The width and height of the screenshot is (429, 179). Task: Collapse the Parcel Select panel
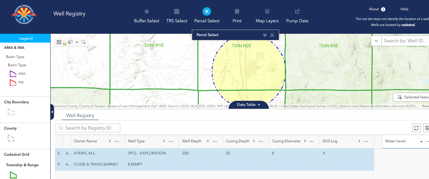(265, 35)
